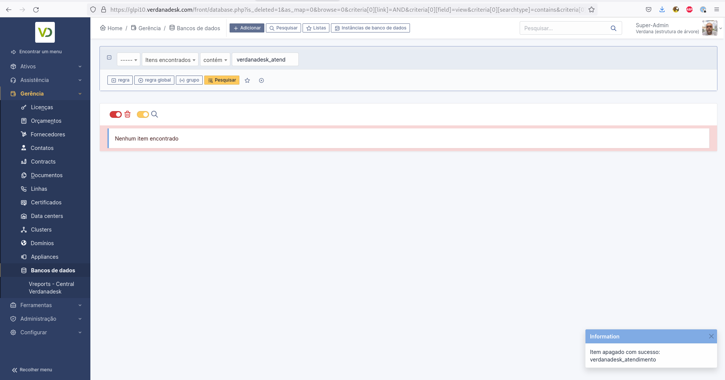Open the Home breadcrumb icon
This screenshot has width=725, height=380.
click(102, 28)
